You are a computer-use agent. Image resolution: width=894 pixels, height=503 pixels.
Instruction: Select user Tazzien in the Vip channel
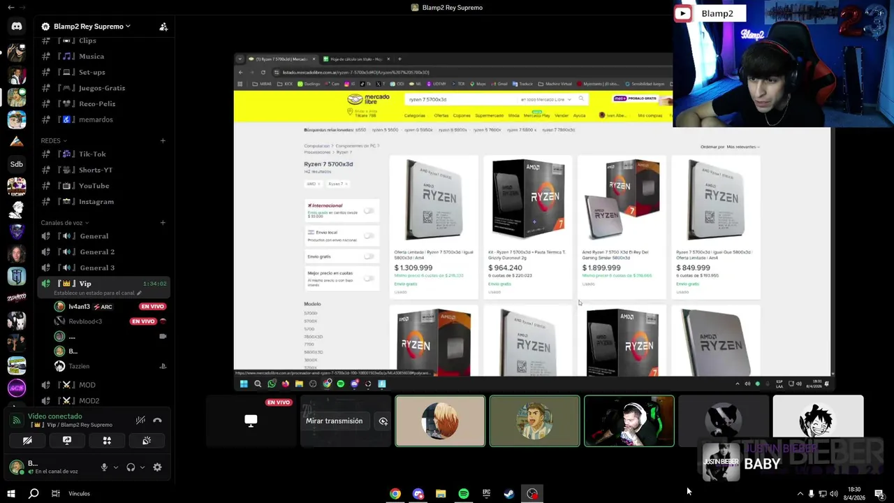(110, 366)
